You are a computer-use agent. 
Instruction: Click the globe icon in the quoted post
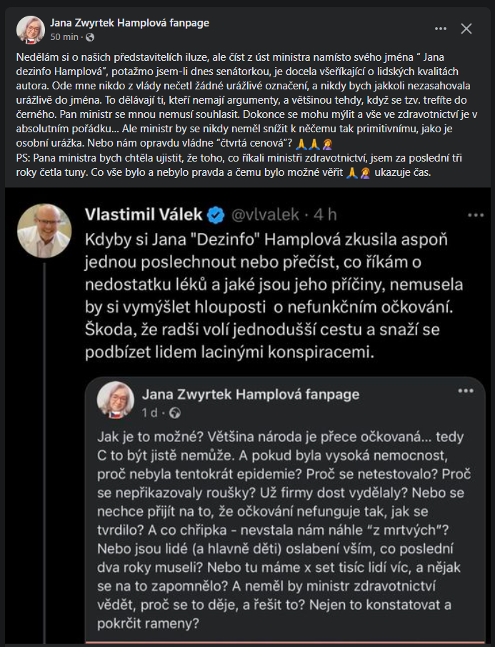click(x=176, y=413)
